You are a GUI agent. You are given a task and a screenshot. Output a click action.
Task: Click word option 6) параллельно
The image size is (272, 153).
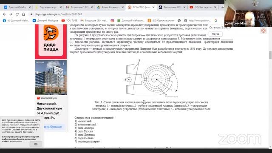84,138
